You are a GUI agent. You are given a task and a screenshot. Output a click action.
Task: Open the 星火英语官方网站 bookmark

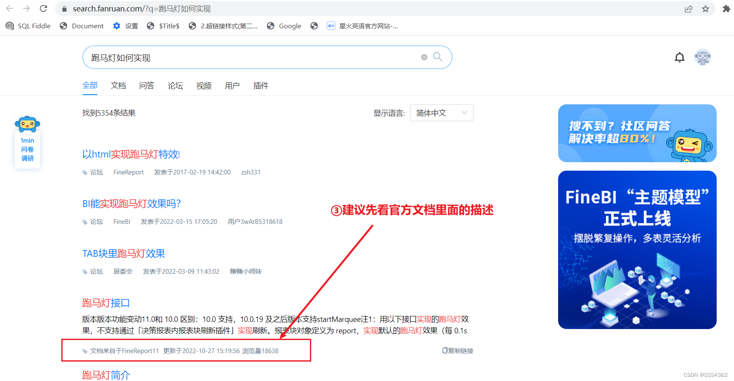(362, 26)
